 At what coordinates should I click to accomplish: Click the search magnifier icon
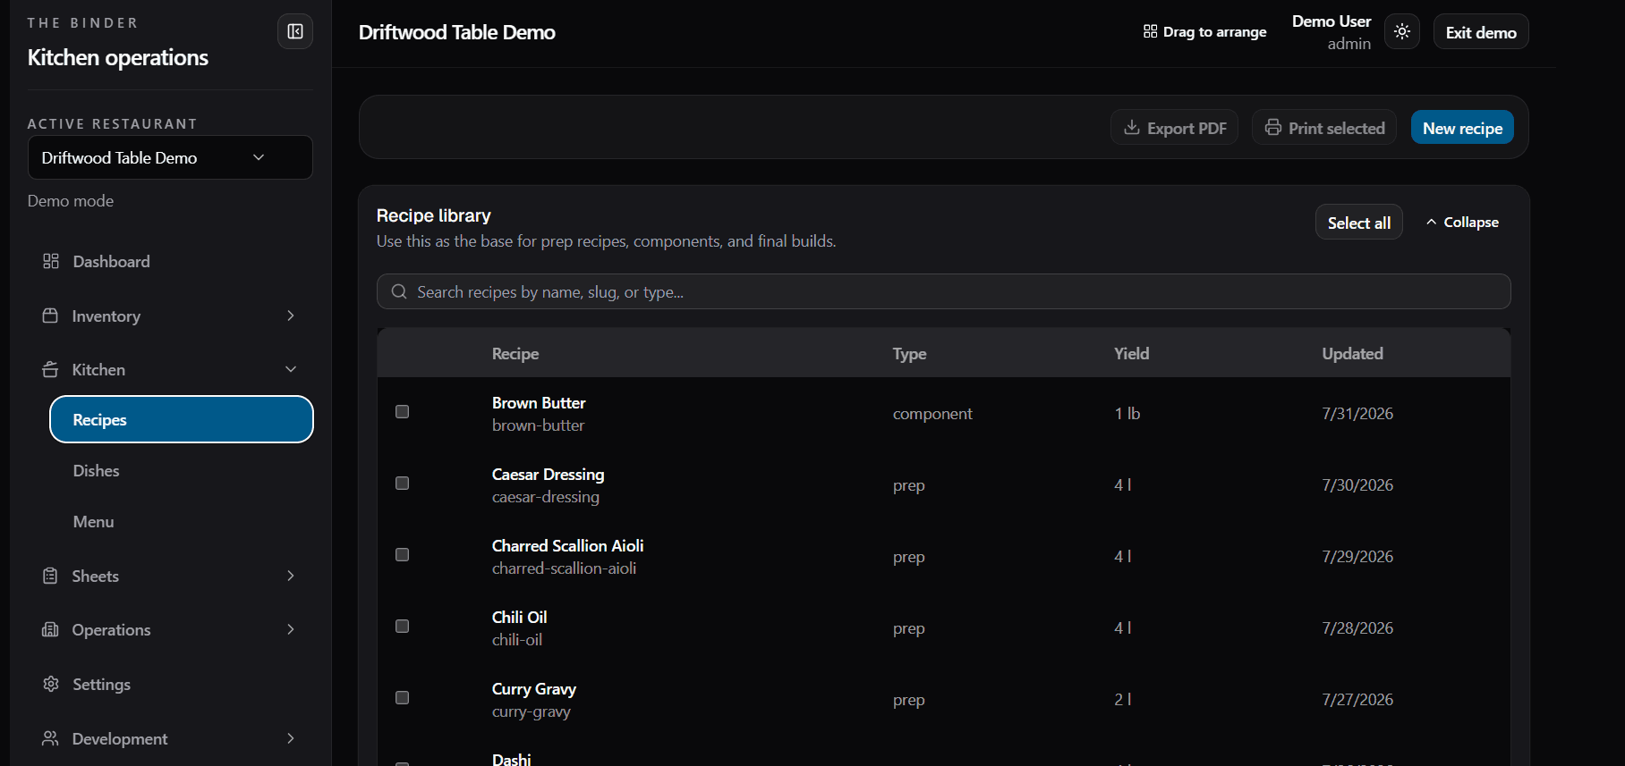click(399, 291)
